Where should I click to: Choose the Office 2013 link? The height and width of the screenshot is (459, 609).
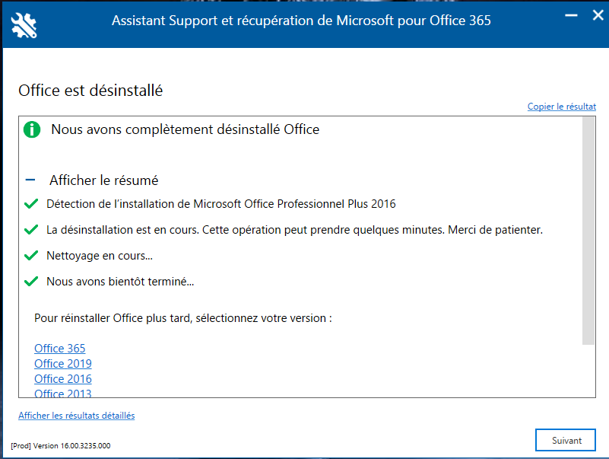63,393
